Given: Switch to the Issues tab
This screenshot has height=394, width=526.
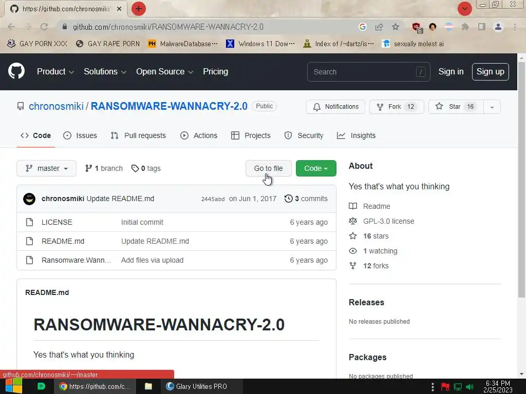Looking at the screenshot, I should click(80, 135).
